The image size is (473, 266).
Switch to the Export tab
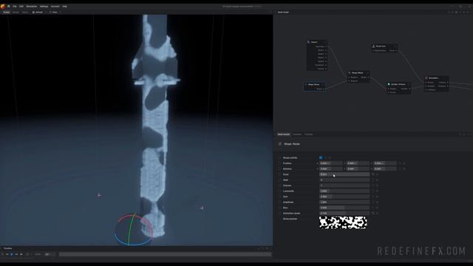tap(25, 13)
